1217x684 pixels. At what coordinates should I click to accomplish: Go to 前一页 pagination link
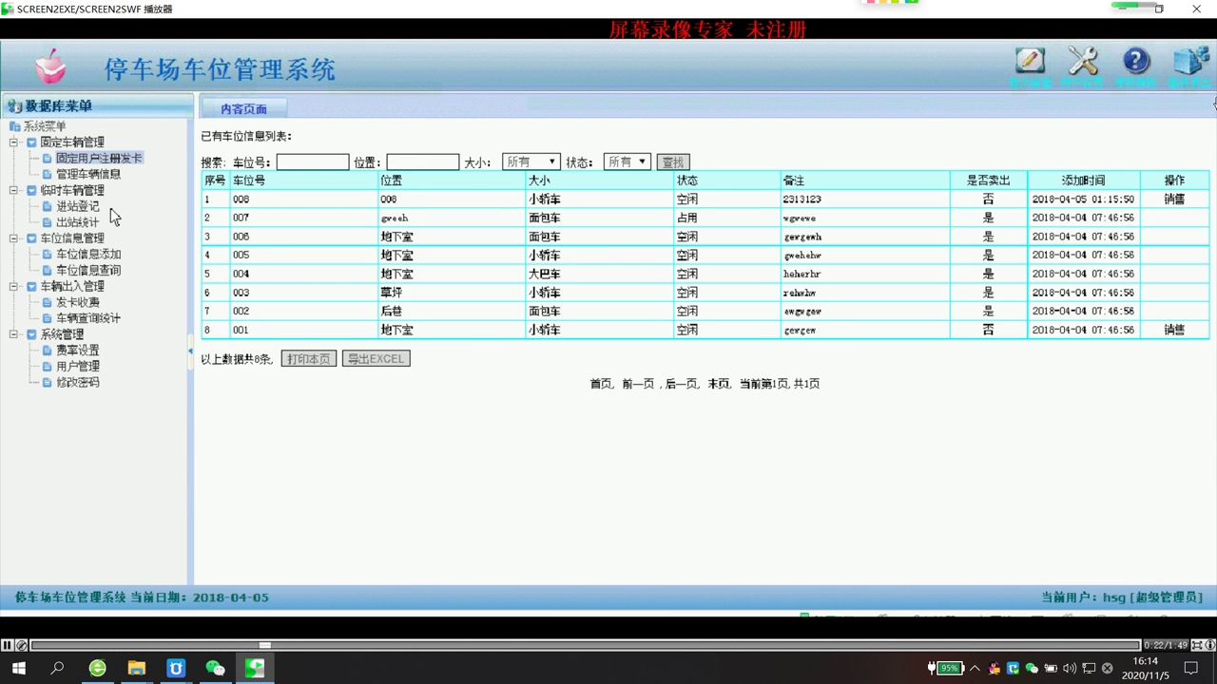639,384
